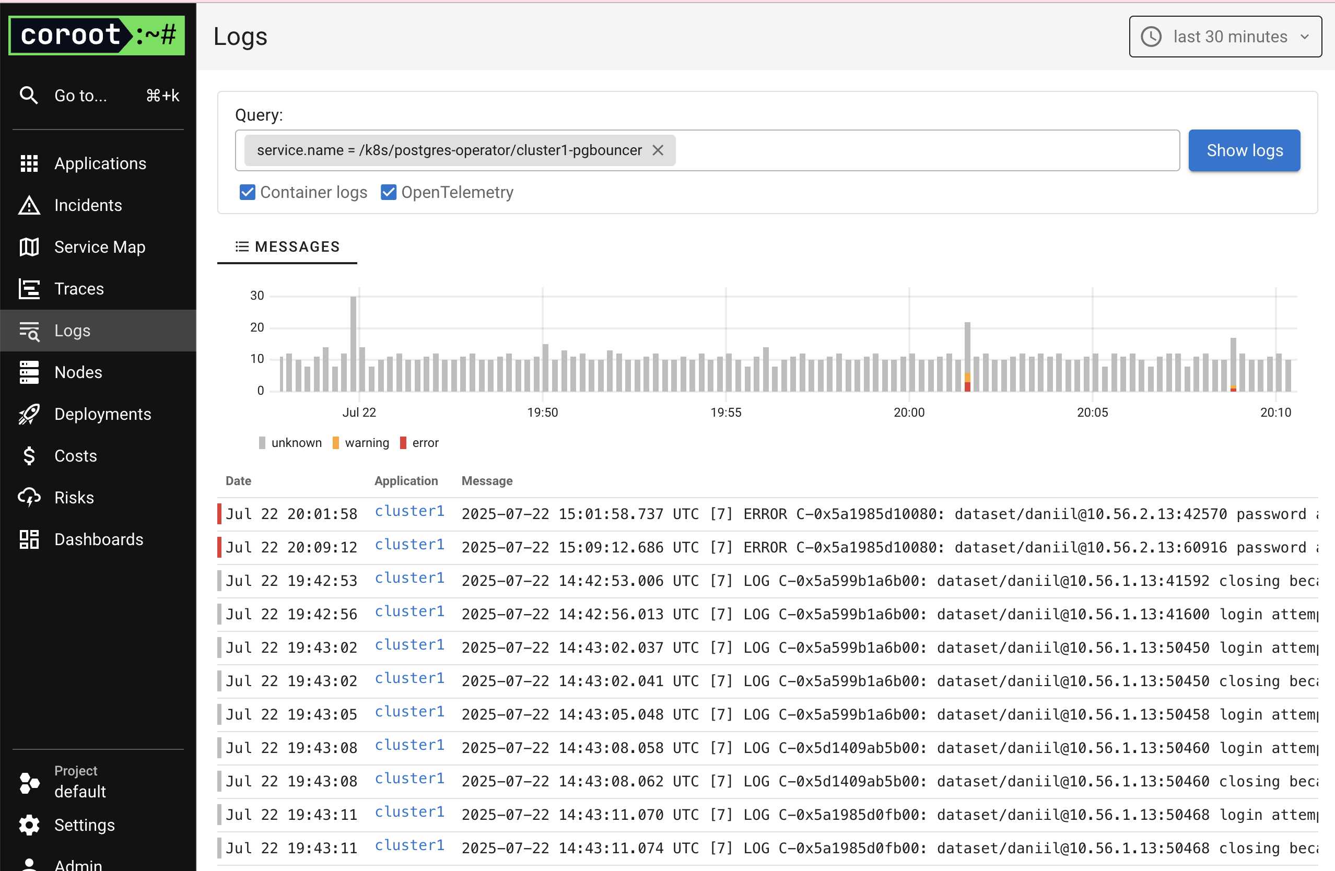Click the Incidents warning triangle icon
The height and width of the screenshot is (871, 1335).
pos(29,205)
